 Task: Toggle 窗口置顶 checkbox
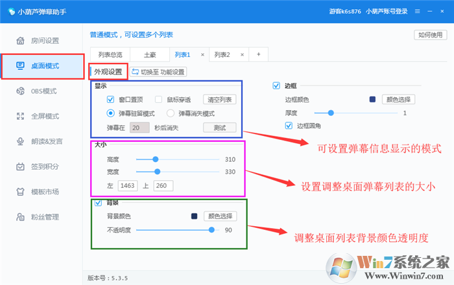(110, 100)
